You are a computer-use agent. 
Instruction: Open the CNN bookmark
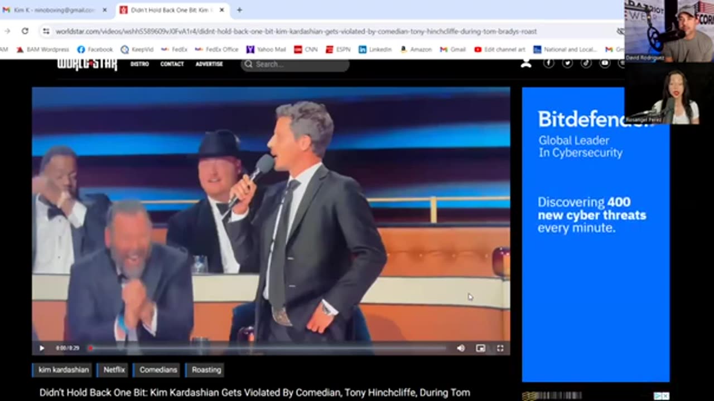[306, 50]
